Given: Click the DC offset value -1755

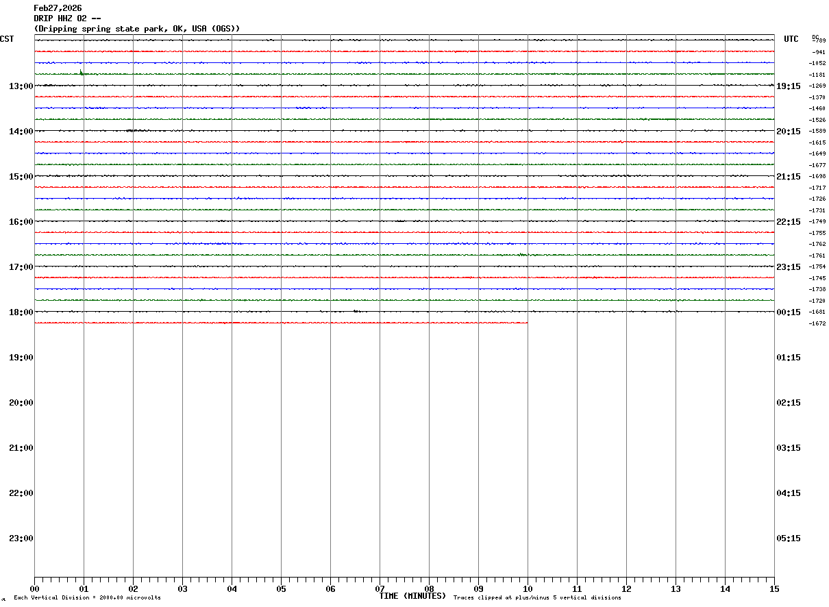Looking at the screenshot, I should coord(817,233).
